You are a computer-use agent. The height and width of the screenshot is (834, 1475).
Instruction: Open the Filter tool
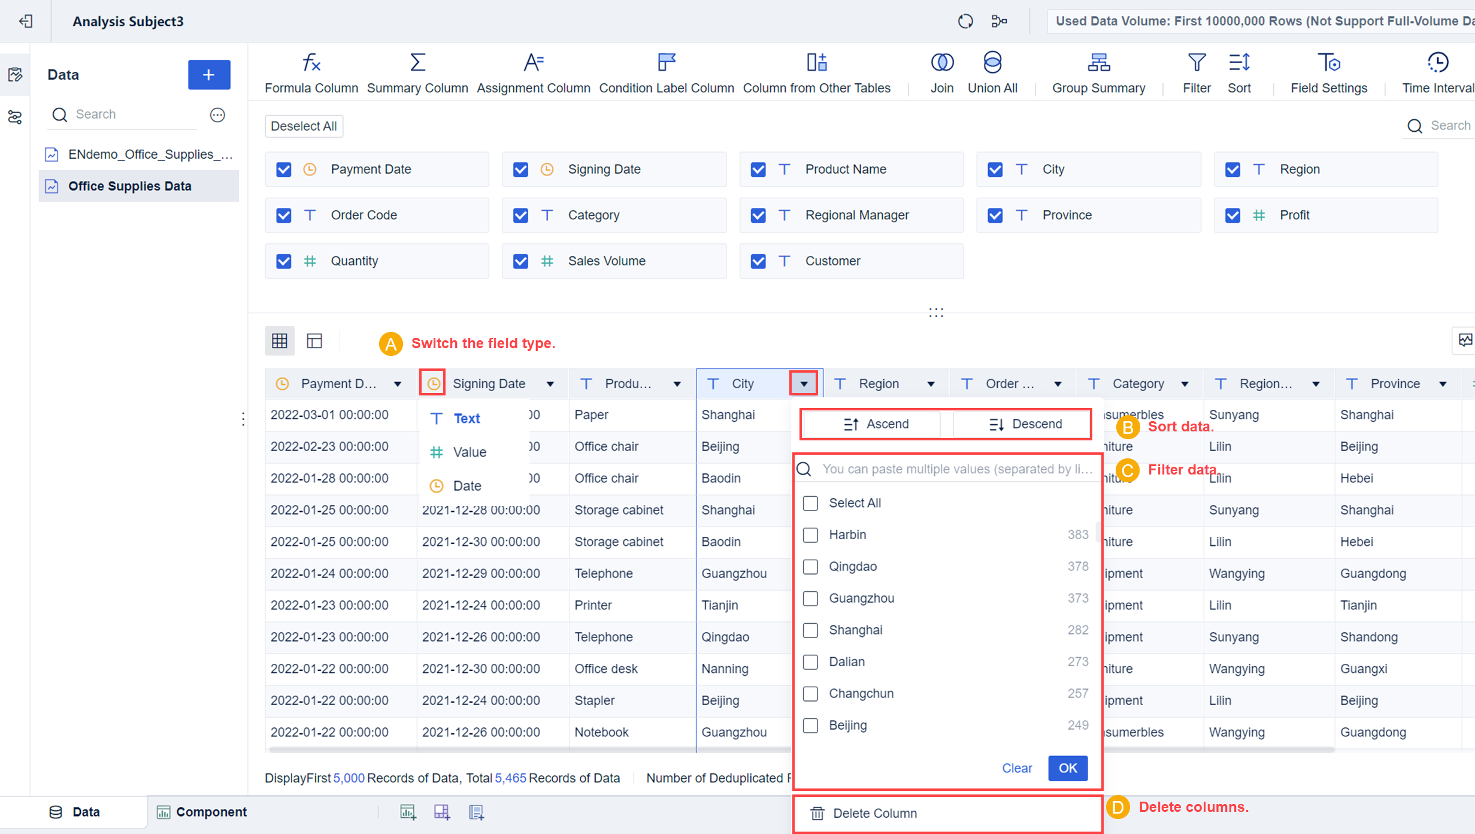[1196, 72]
